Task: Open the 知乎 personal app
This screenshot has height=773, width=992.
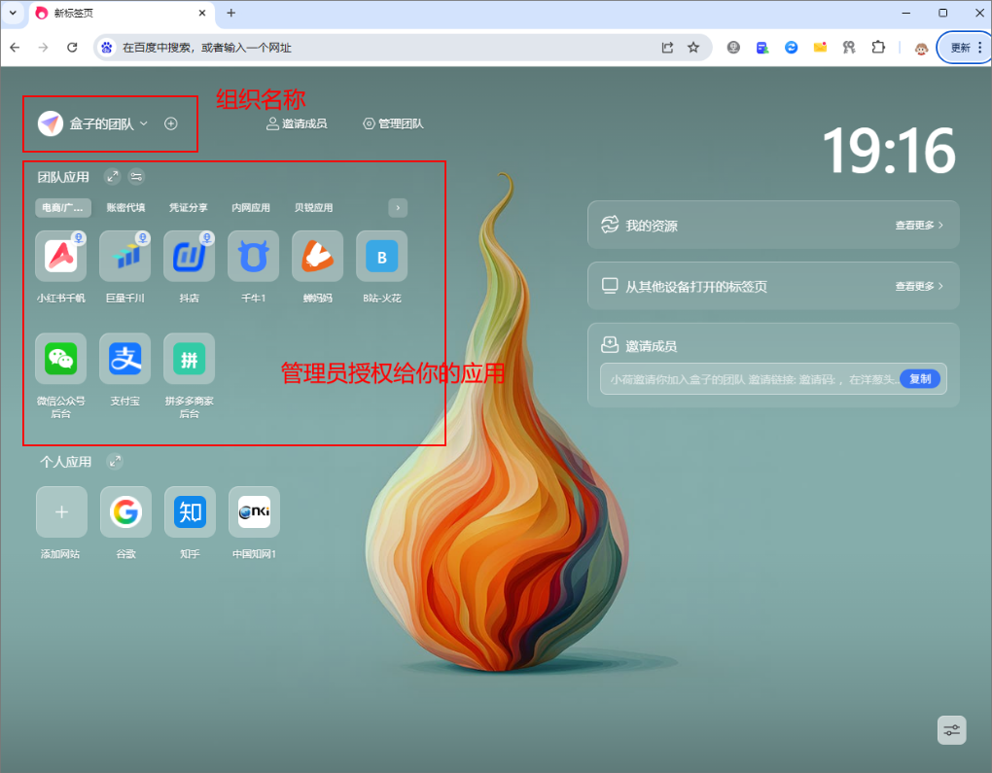Action: (x=190, y=512)
